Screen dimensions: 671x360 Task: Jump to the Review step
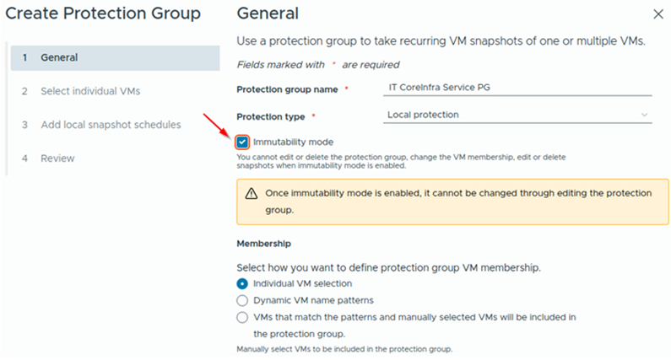tap(57, 159)
